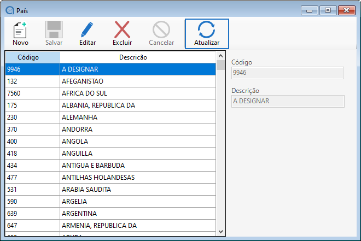The width and height of the screenshot is (361, 241).
Task: Click the Editar pencil icon
Action: pyautogui.click(x=88, y=30)
